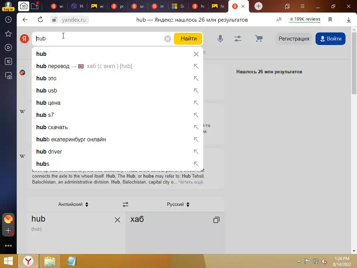
Task: Switch to the Microsoft 'St' tab
Action: point(178,6)
